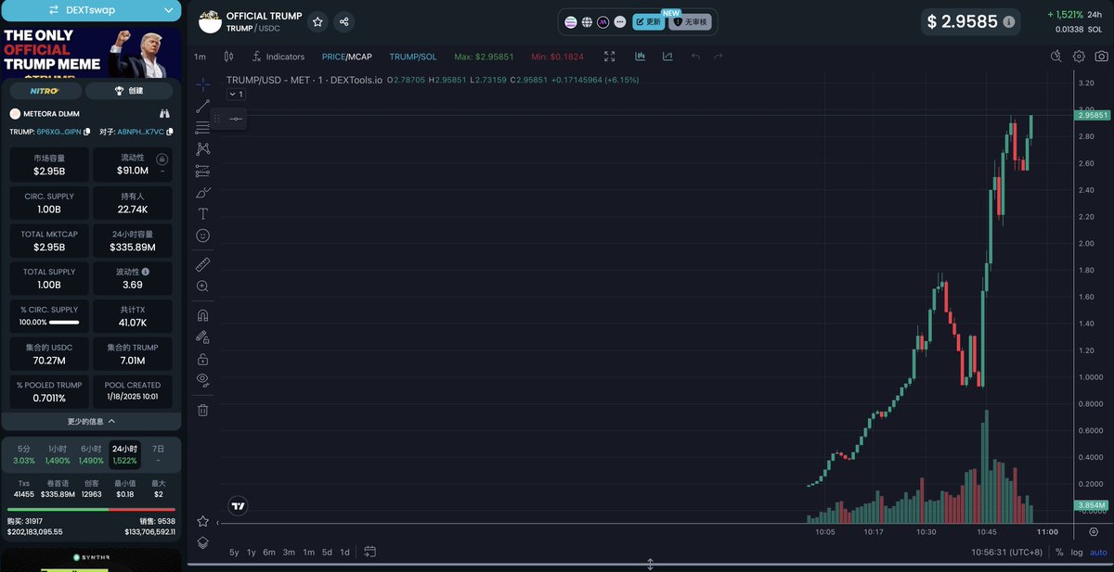Open the line chart overview icon
The height and width of the screenshot is (572, 1114).
click(667, 57)
